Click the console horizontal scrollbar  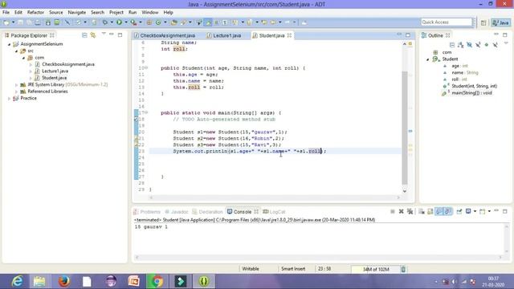pos(319,258)
